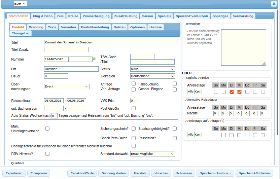Uncheck the Di checkbox under Tägliche Anreise
This screenshot has height=179, width=280.
232,92
